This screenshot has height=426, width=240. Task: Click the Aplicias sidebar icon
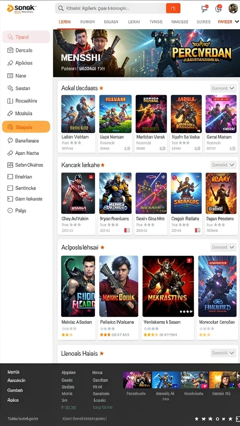10,63
